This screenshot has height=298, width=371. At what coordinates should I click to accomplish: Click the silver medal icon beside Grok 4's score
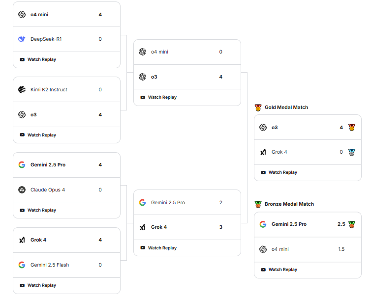click(352, 152)
